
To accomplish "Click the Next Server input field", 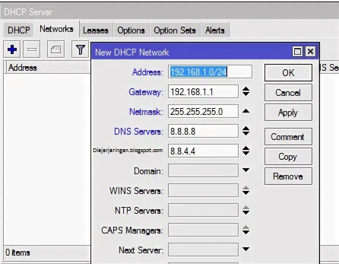I will point(203,250).
